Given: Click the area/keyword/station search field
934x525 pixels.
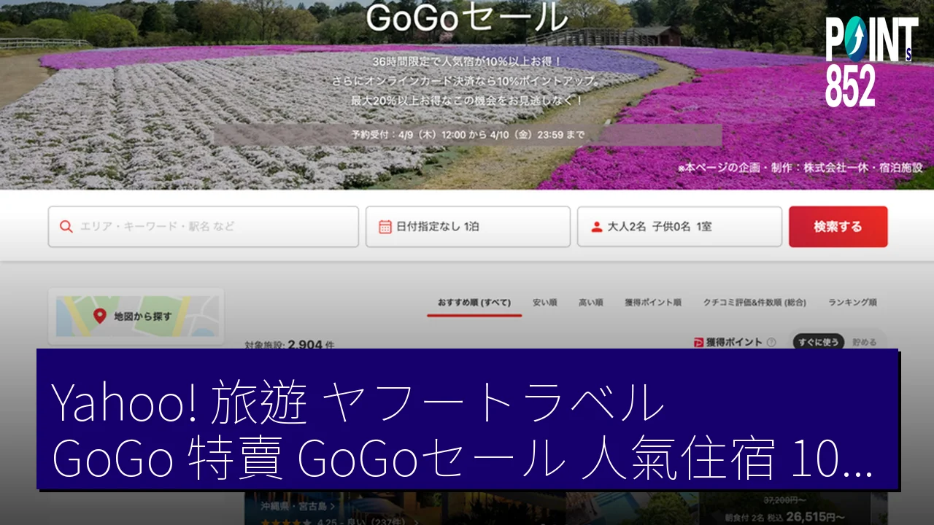Looking at the screenshot, I should (204, 227).
